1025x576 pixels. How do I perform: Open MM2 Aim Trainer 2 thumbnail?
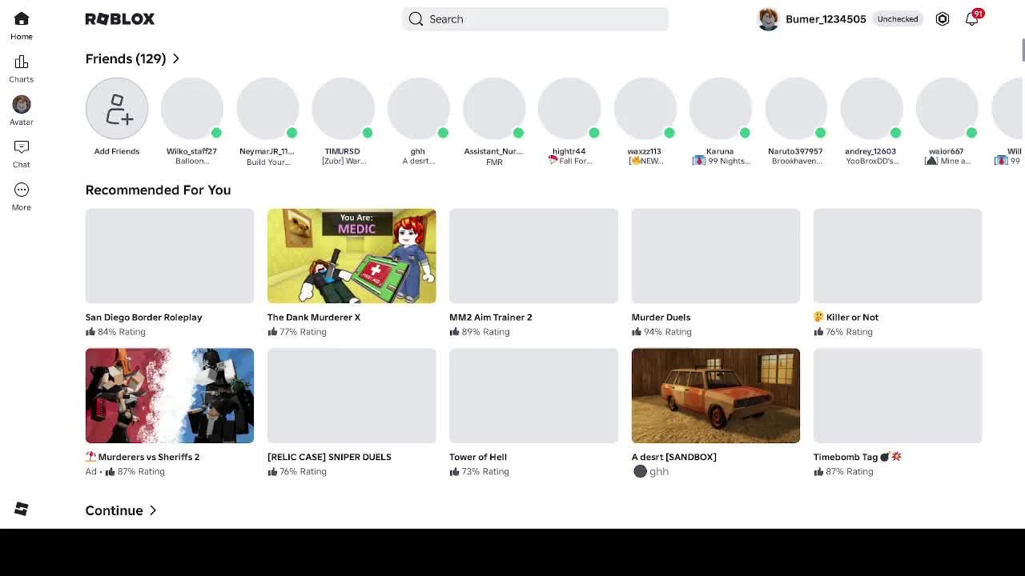533,256
